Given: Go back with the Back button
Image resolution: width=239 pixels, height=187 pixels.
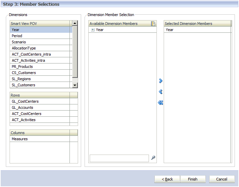Looking at the screenshot, I should pyautogui.click(x=167, y=179).
